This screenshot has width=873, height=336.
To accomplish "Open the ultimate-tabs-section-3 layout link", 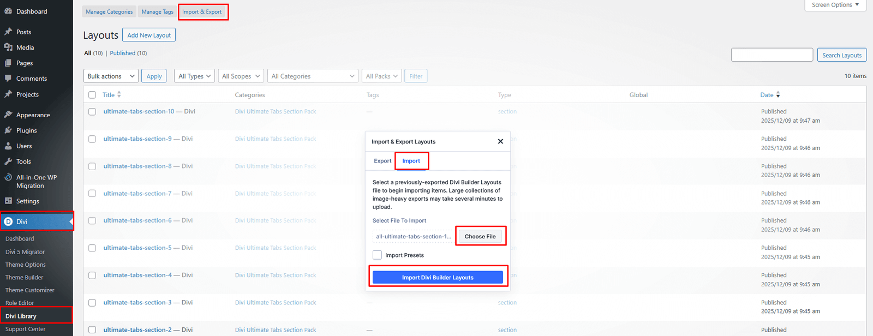I will click(x=137, y=302).
